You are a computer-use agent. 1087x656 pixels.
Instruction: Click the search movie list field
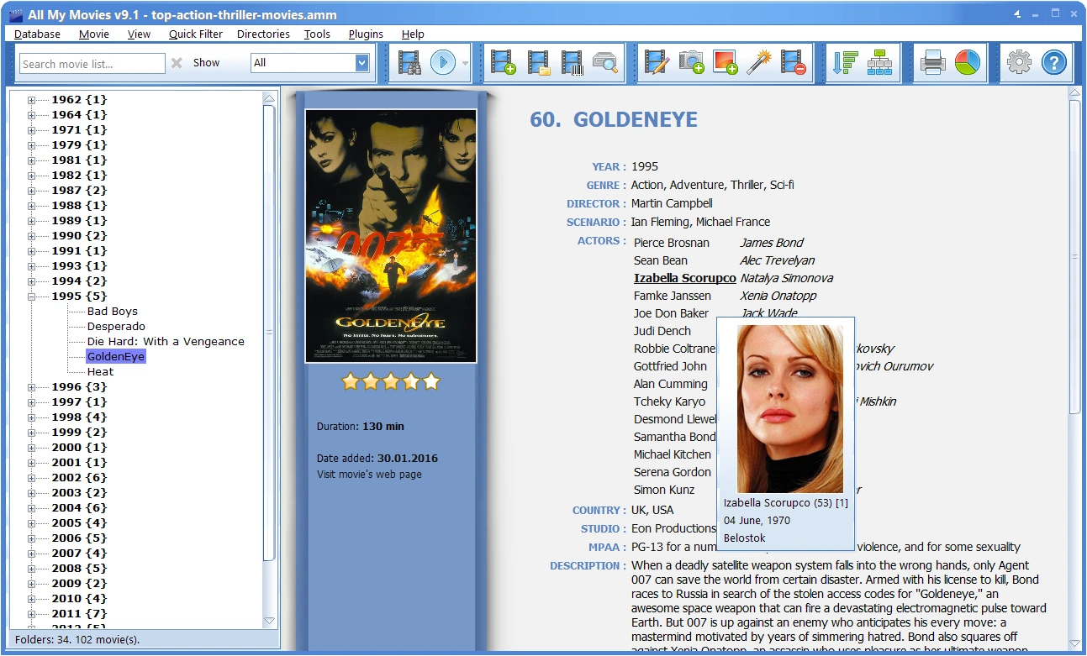[x=92, y=64]
